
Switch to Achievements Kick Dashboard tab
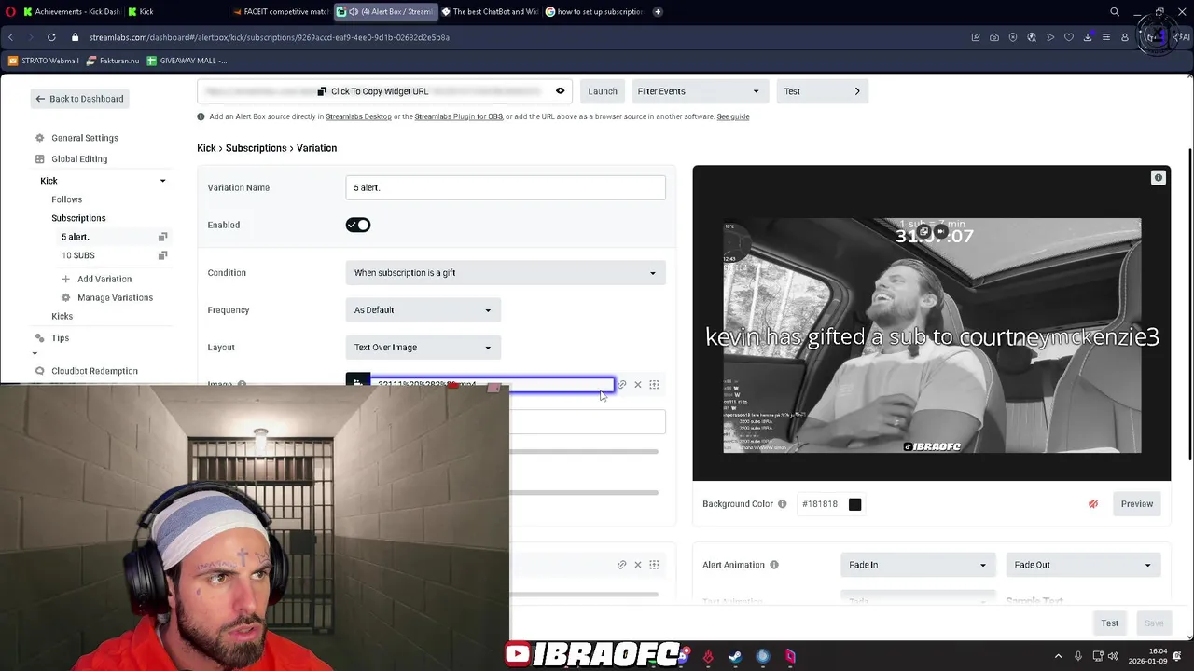click(71, 12)
